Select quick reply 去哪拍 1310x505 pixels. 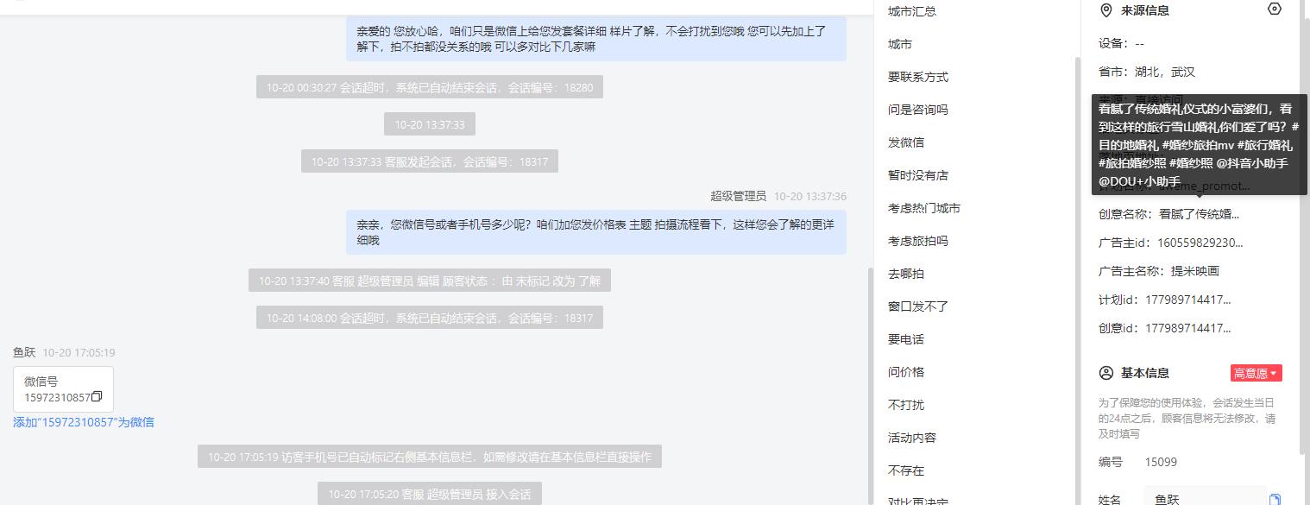tap(906, 274)
